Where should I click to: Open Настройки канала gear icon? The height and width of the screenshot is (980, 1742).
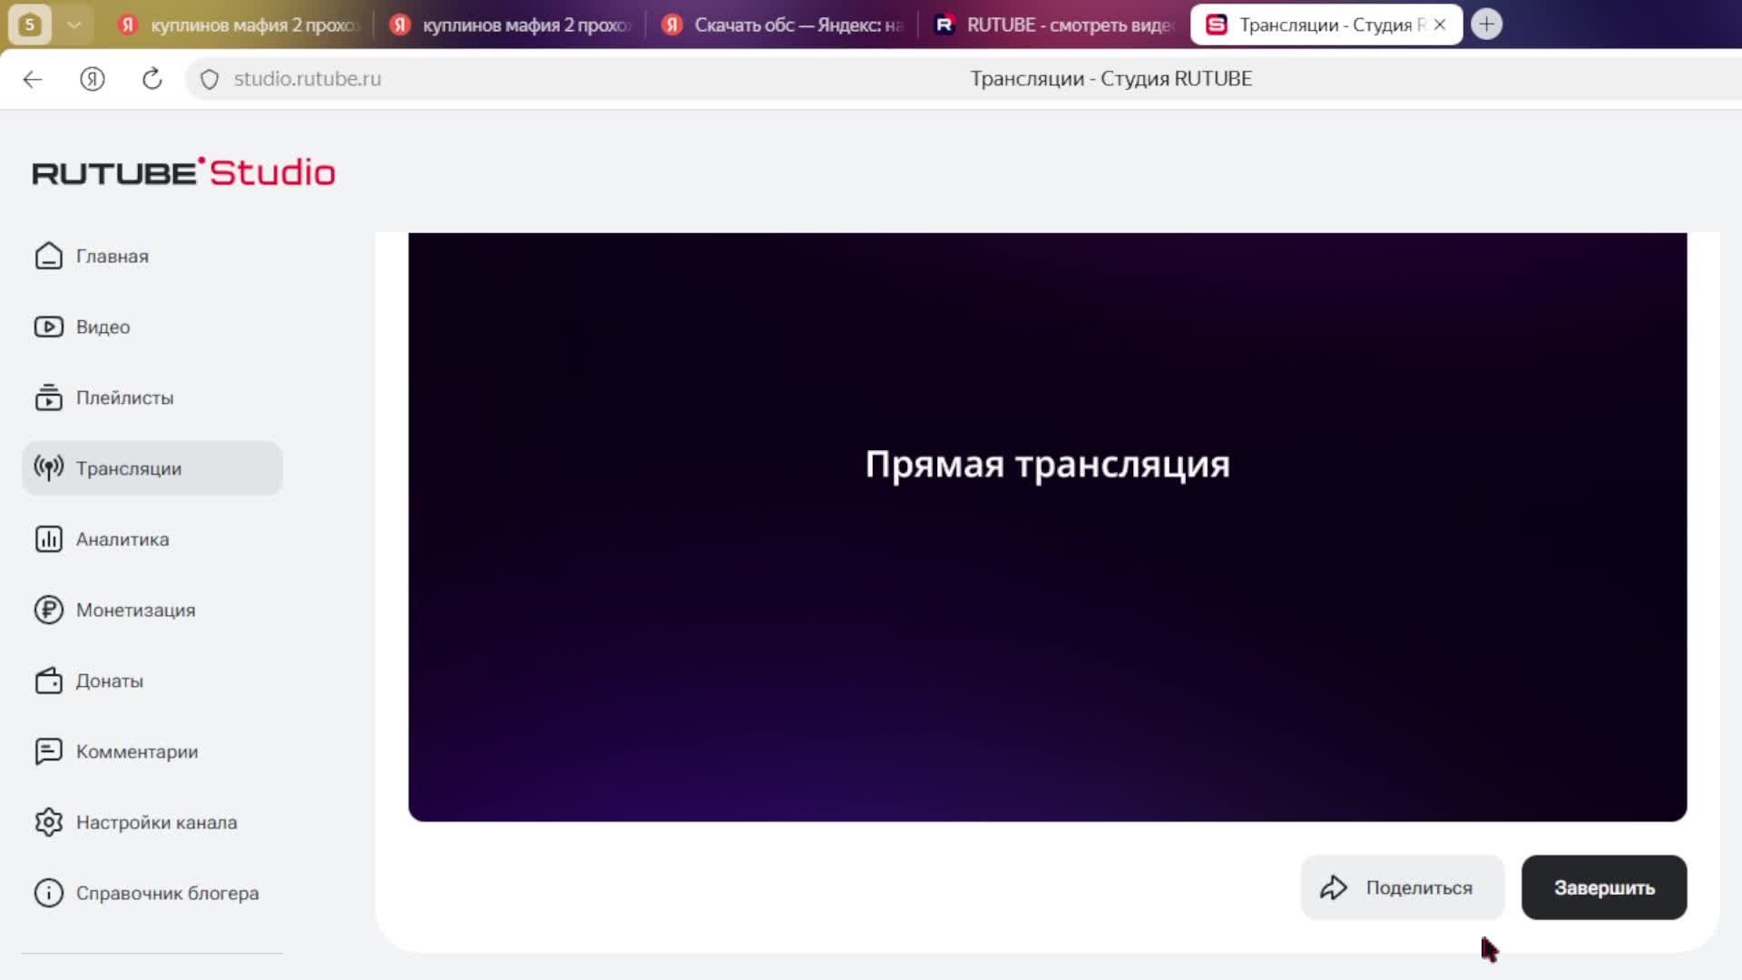[x=48, y=822]
